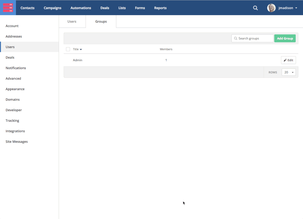Click the jmadison profile avatar
Screen dimensions: 303x219
(271, 8)
